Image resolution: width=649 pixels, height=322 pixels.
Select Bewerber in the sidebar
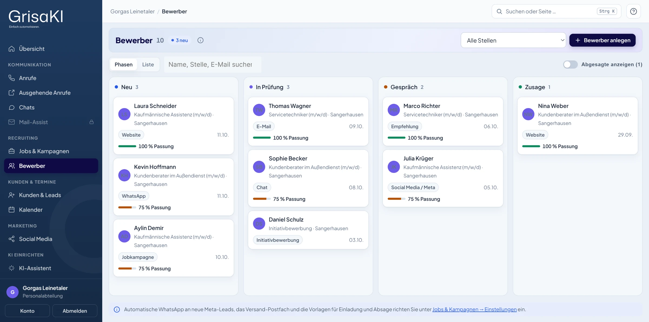51,166
